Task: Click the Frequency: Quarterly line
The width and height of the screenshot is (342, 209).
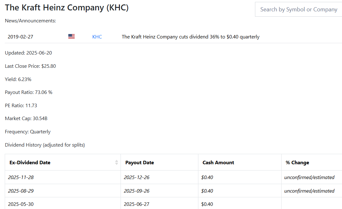Action: click(x=28, y=132)
